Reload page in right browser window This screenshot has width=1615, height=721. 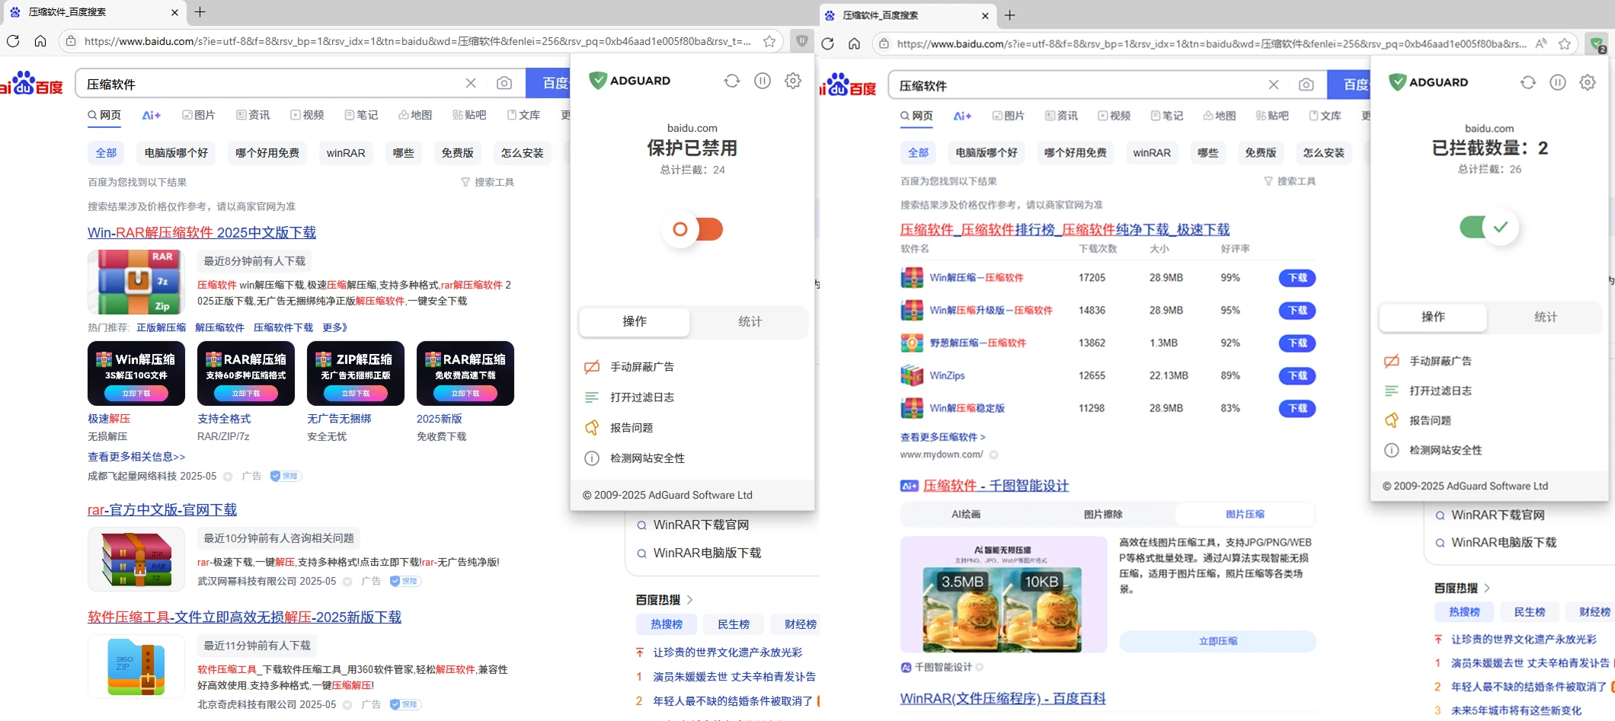(x=828, y=43)
